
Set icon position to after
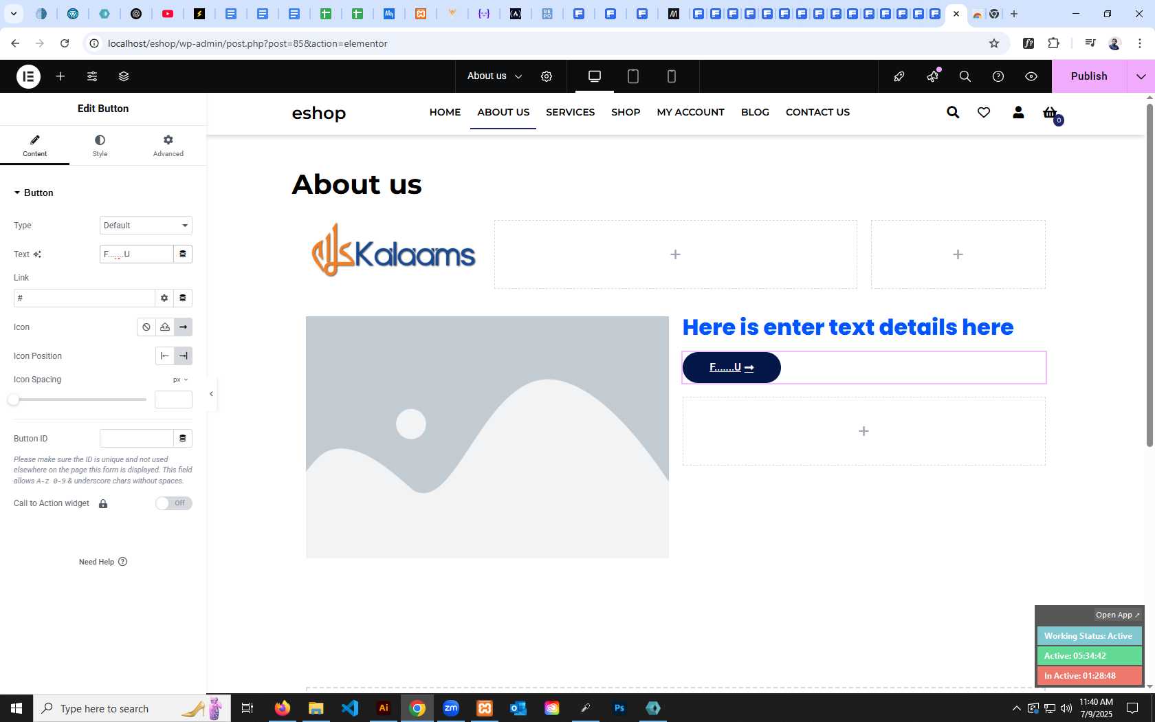(x=184, y=356)
